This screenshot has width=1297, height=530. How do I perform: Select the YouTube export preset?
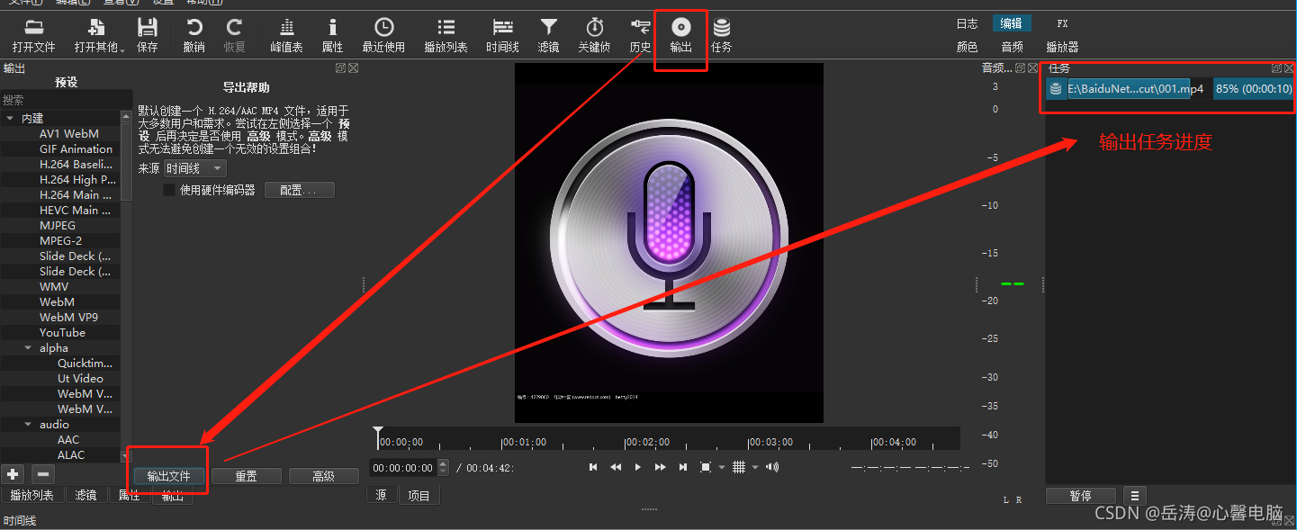(x=62, y=332)
